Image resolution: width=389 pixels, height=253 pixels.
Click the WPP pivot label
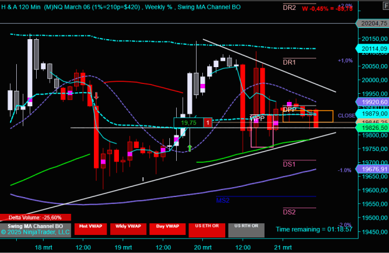258,119
